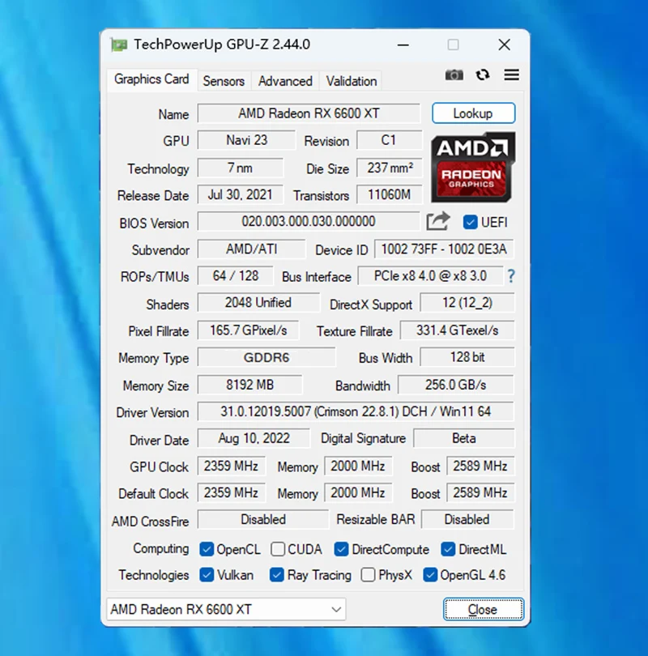
Task: Click the GPU Clock value 2359 MHz
Action: point(231,466)
